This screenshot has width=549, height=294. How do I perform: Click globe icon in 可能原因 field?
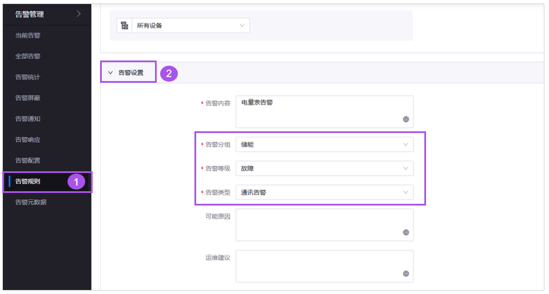tap(405, 232)
